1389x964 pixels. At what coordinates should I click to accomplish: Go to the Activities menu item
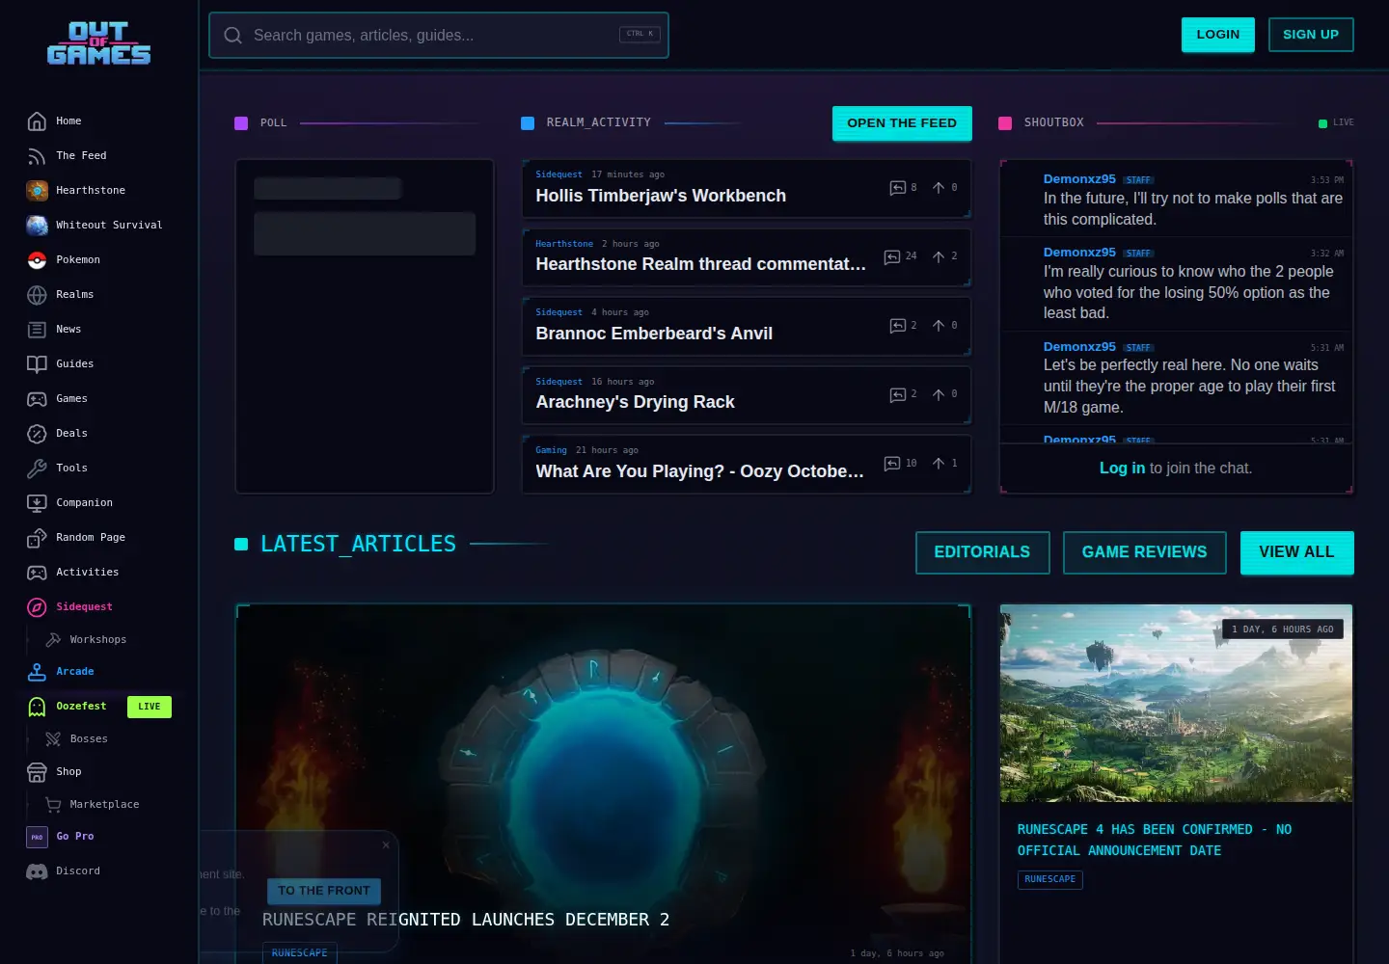click(x=87, y=573)
